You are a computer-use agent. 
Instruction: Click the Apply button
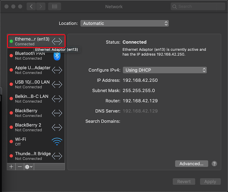click(x=210, y=182)
